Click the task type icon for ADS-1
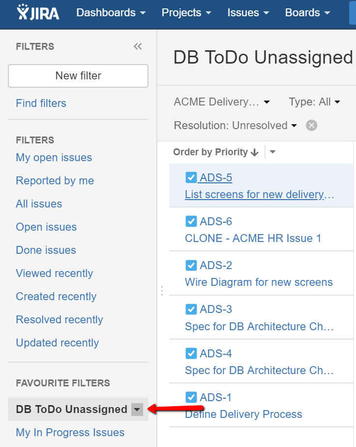Screen dimensions: 356x447 click(x=191, y=397)
